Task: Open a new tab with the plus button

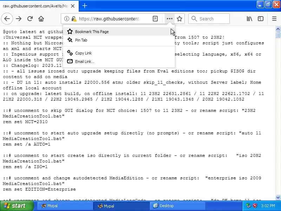Action: coord(85,6)
